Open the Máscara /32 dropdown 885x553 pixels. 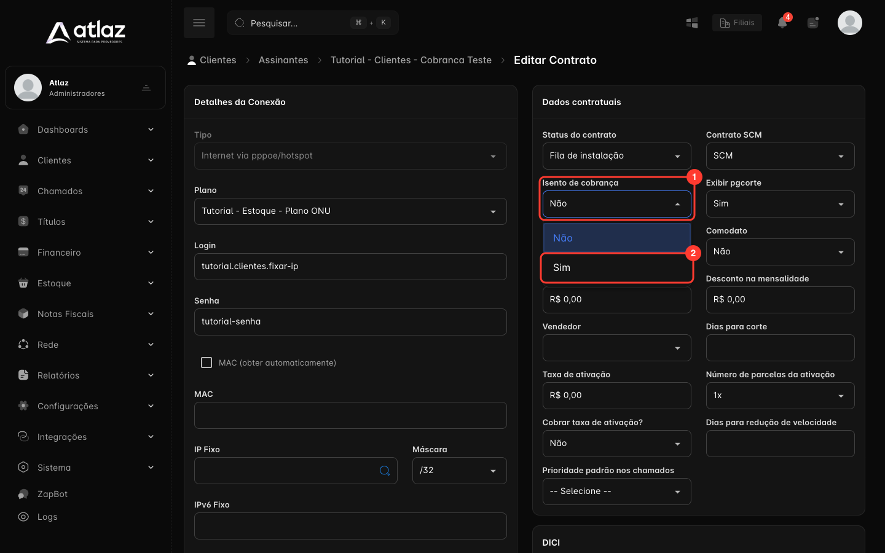460,471
